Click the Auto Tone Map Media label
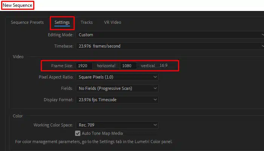 tap(102, 133)
